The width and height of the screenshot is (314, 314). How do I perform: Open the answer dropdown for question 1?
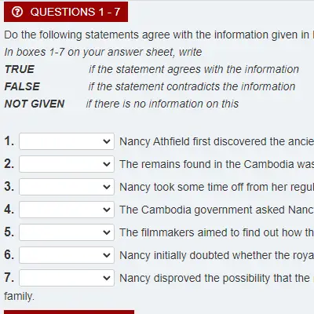click(x=67, y=141)
